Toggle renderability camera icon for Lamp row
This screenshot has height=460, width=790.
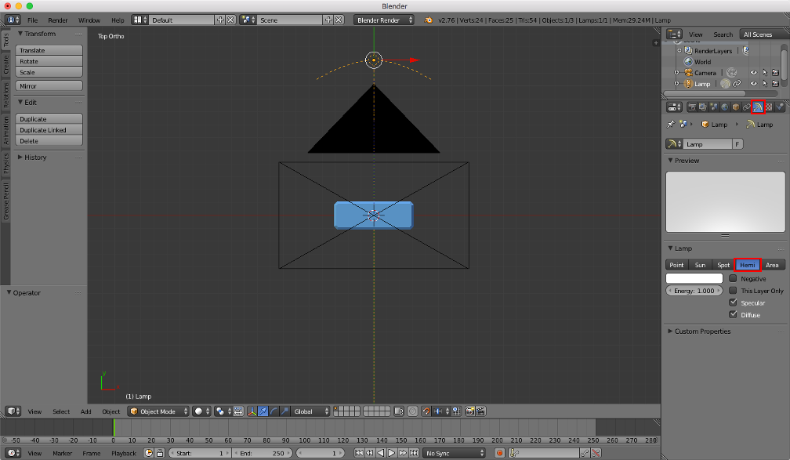pos(775,84)
